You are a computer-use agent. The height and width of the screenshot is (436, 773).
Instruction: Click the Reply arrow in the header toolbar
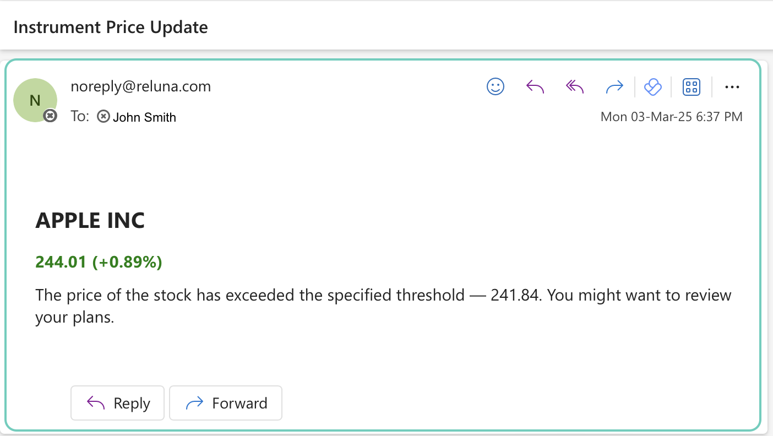pyautogui.click(x=535, y=86)
